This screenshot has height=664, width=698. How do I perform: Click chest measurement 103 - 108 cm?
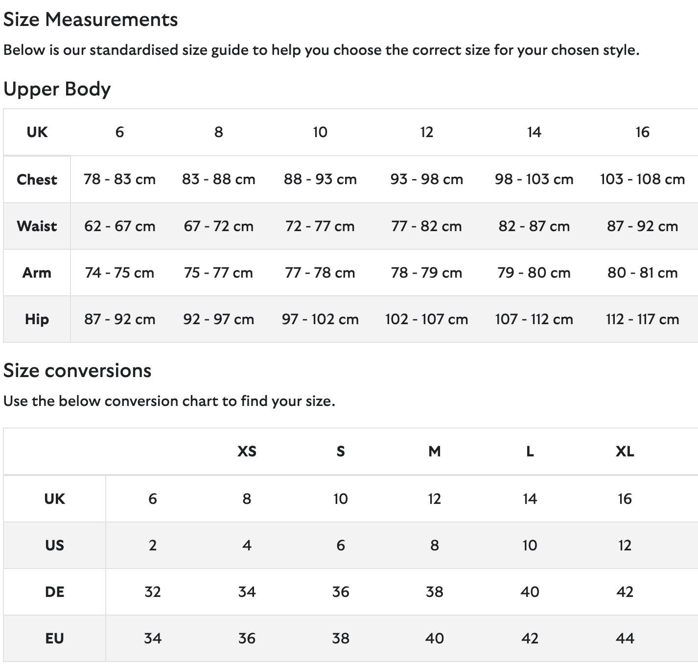(x=642, y=179)
